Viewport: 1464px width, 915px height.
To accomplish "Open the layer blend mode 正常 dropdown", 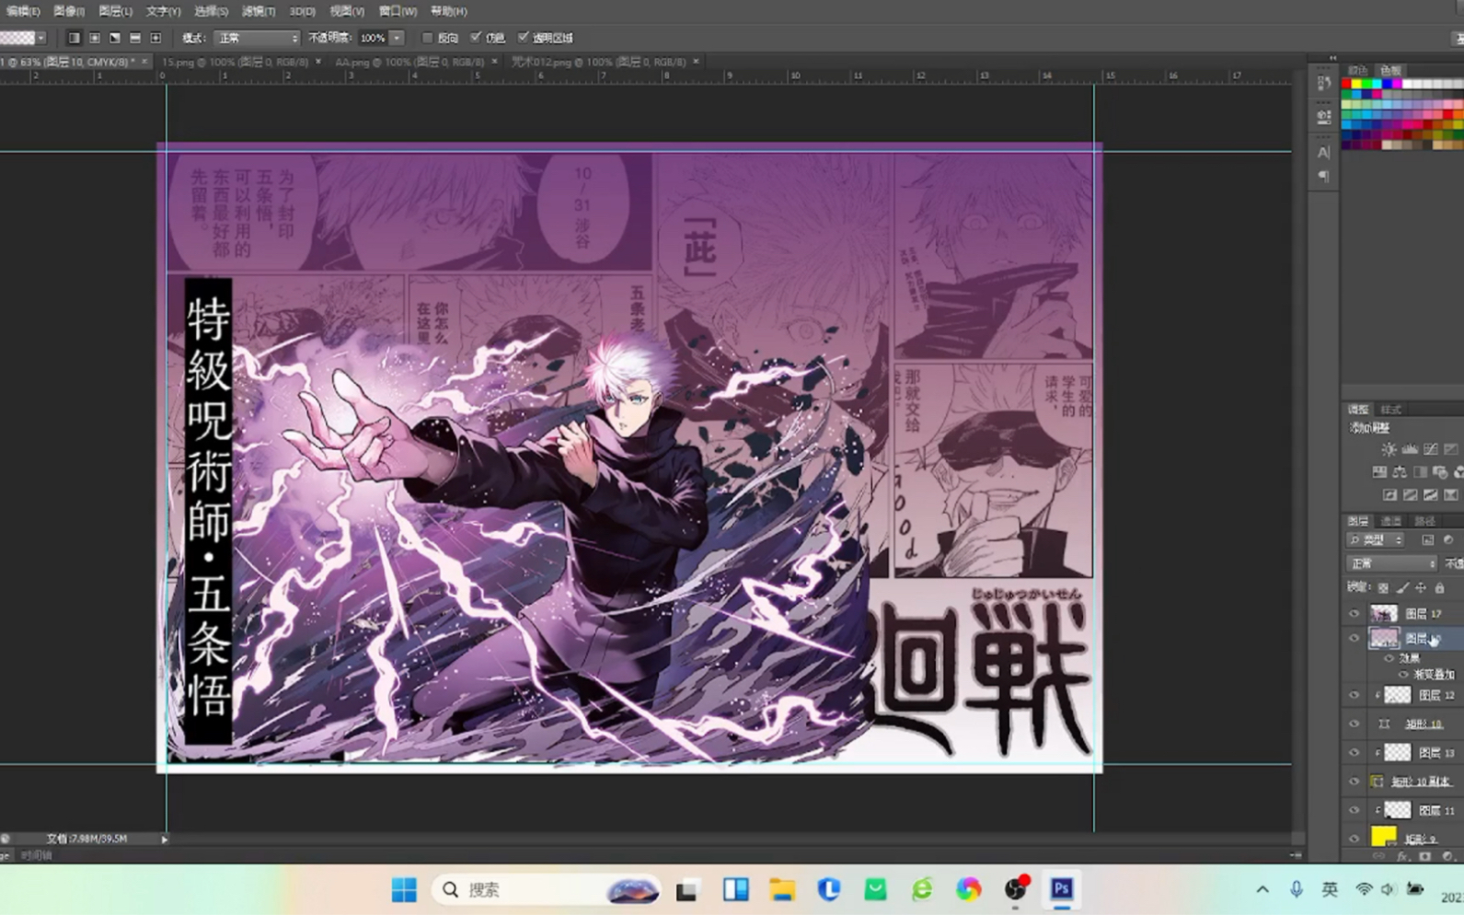I will 1391,563.
